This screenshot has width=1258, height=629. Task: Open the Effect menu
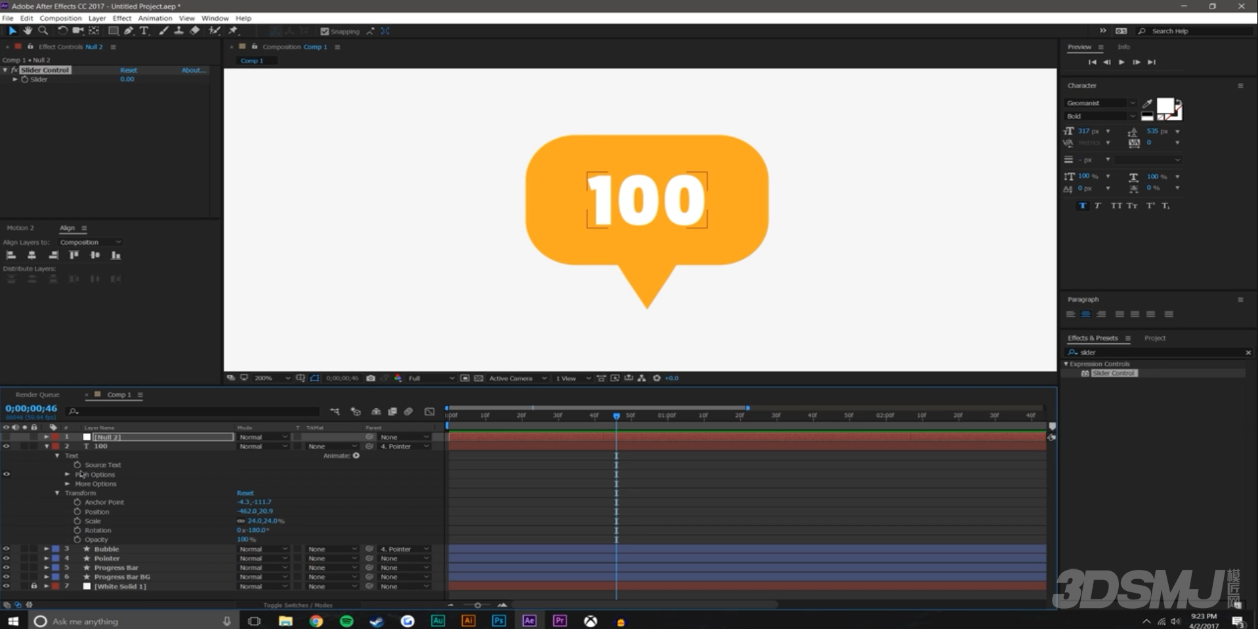pos(122,18)
